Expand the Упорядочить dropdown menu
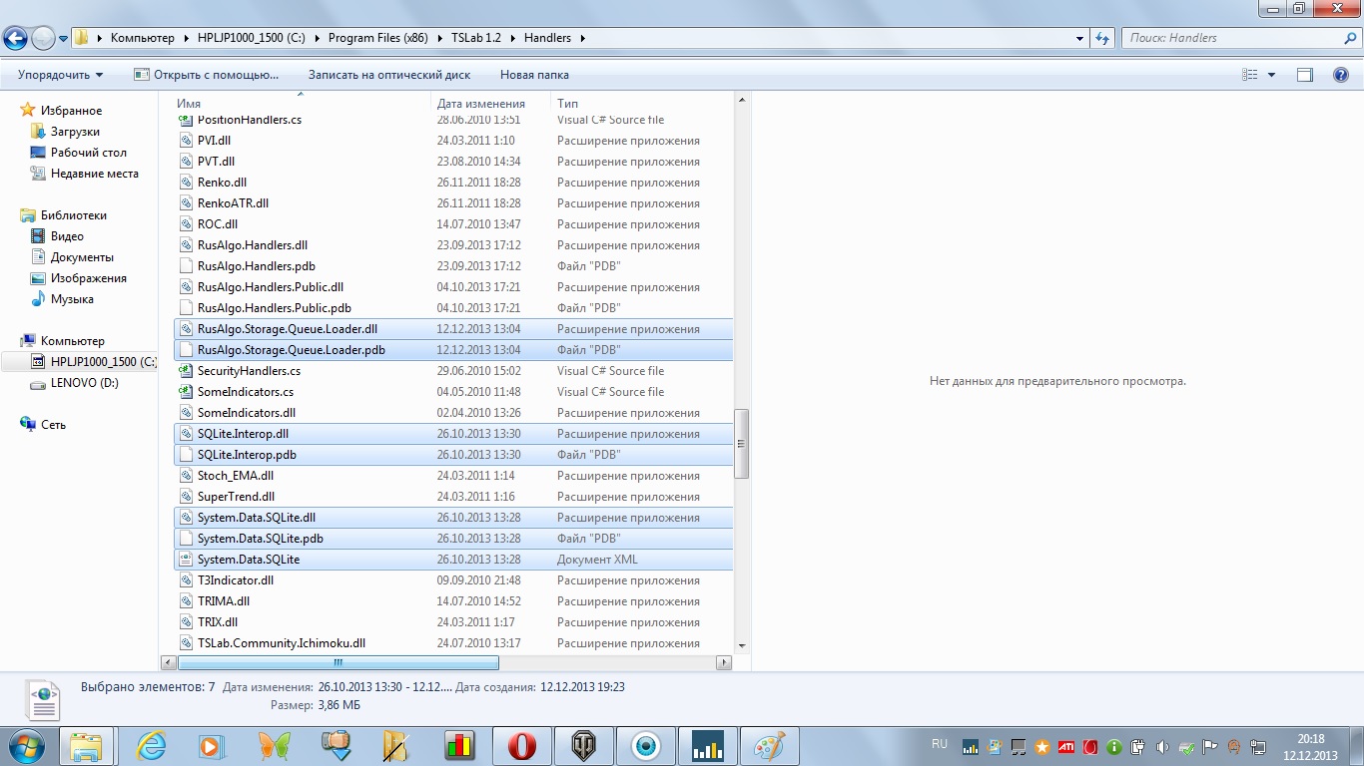 click(x=61, y=75)
